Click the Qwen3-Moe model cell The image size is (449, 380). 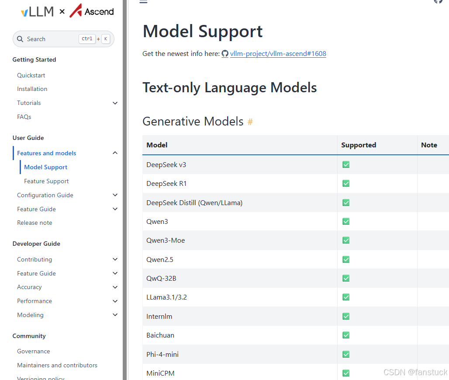[240, 241]
